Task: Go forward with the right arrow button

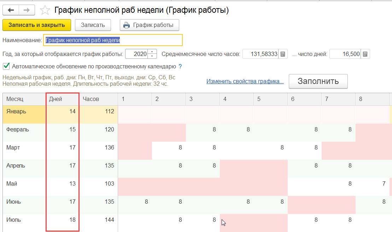Action: click(27, 10)
